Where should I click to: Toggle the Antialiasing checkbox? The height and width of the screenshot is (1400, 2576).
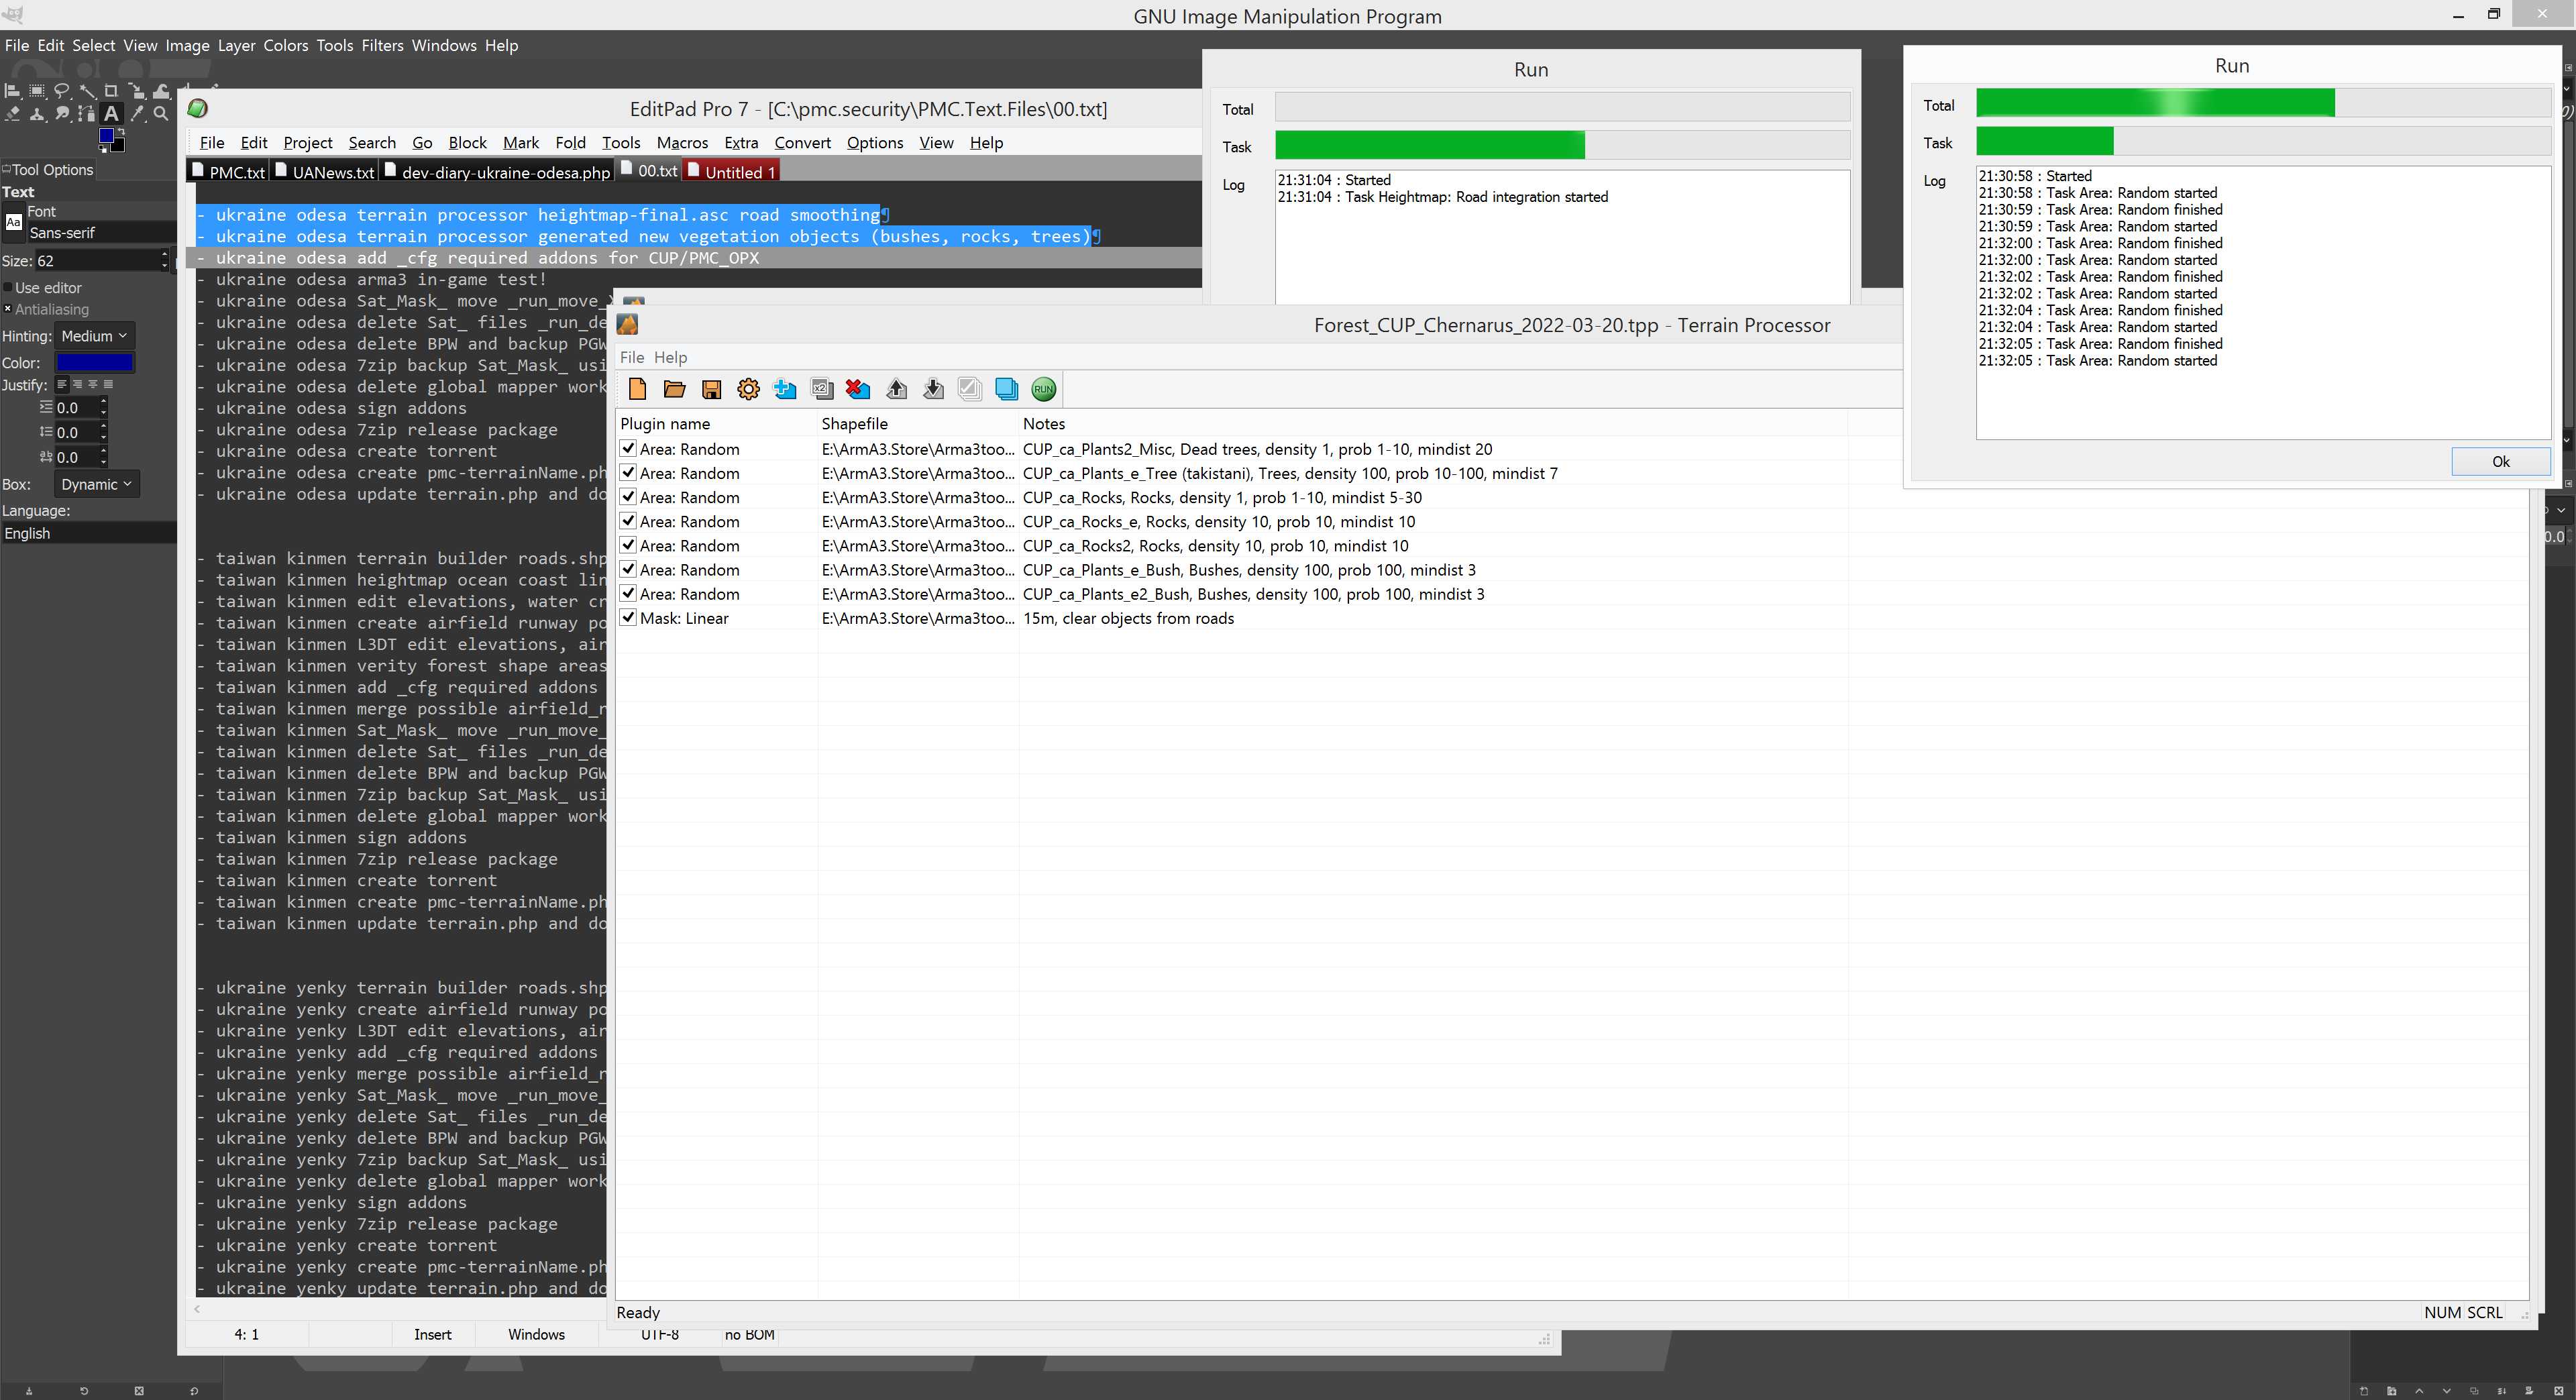click(8, 309)
